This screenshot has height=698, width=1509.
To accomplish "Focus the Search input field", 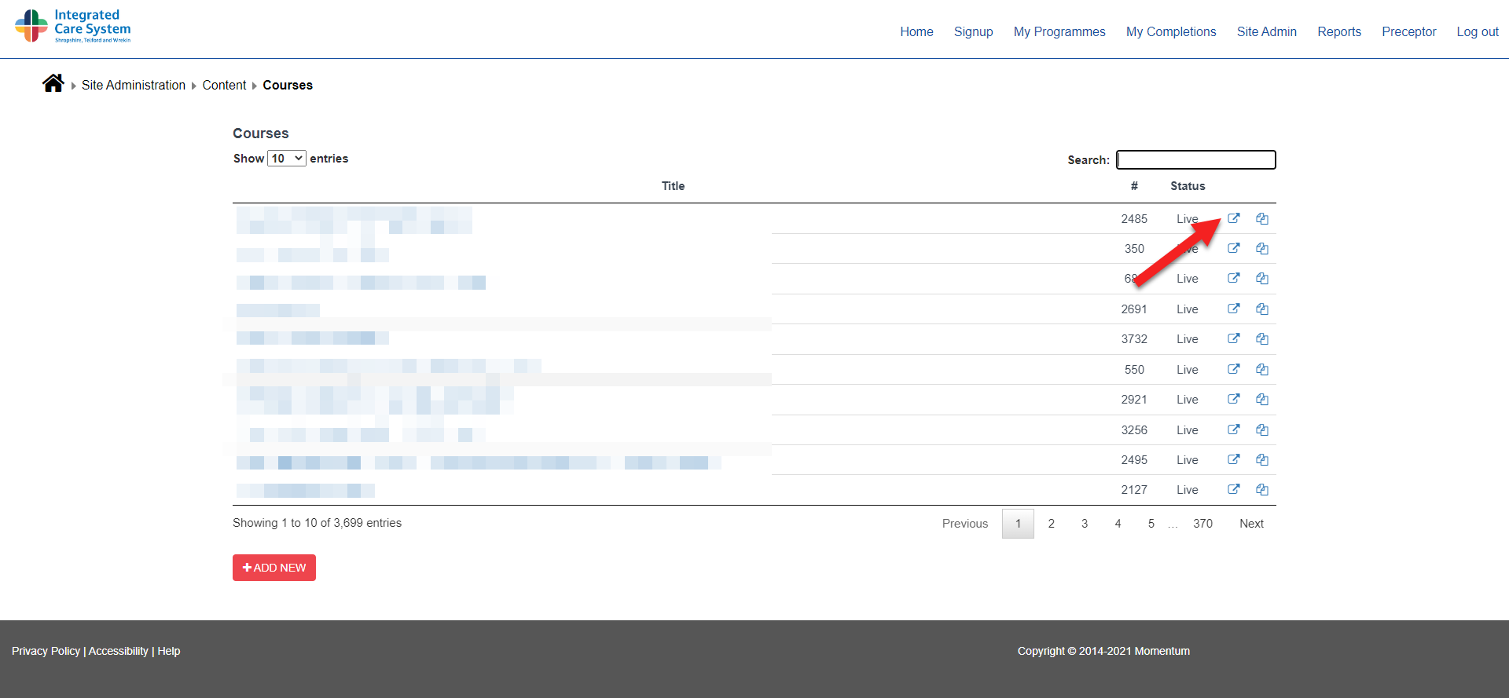I will point(1196,159).
